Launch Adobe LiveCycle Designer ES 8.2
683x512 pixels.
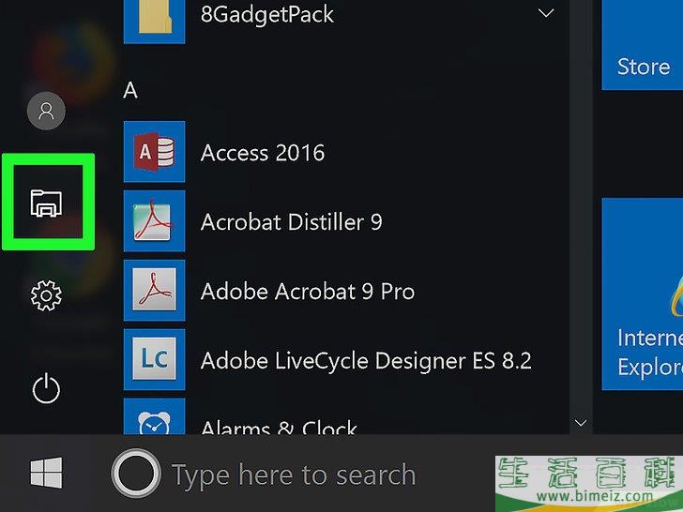pyautogui.click(x=366, y=361)
